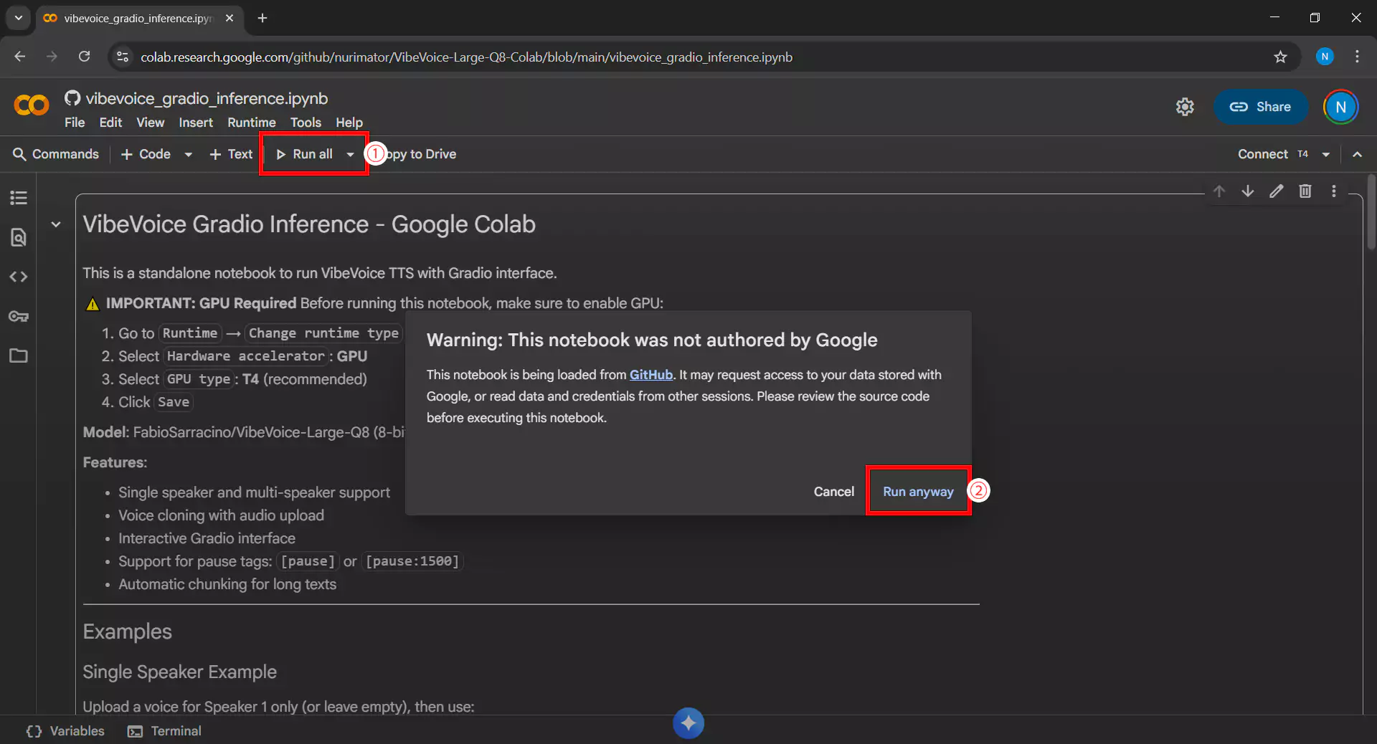The width and height of the screenshot is (1377, 744).
Task: Edit the cell with the pencil icon
Action: [1277, 191]
